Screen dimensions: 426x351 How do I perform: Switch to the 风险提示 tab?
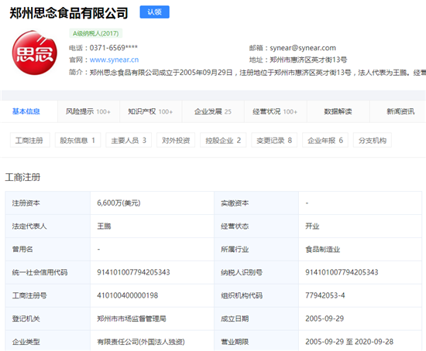coord(88,111)
